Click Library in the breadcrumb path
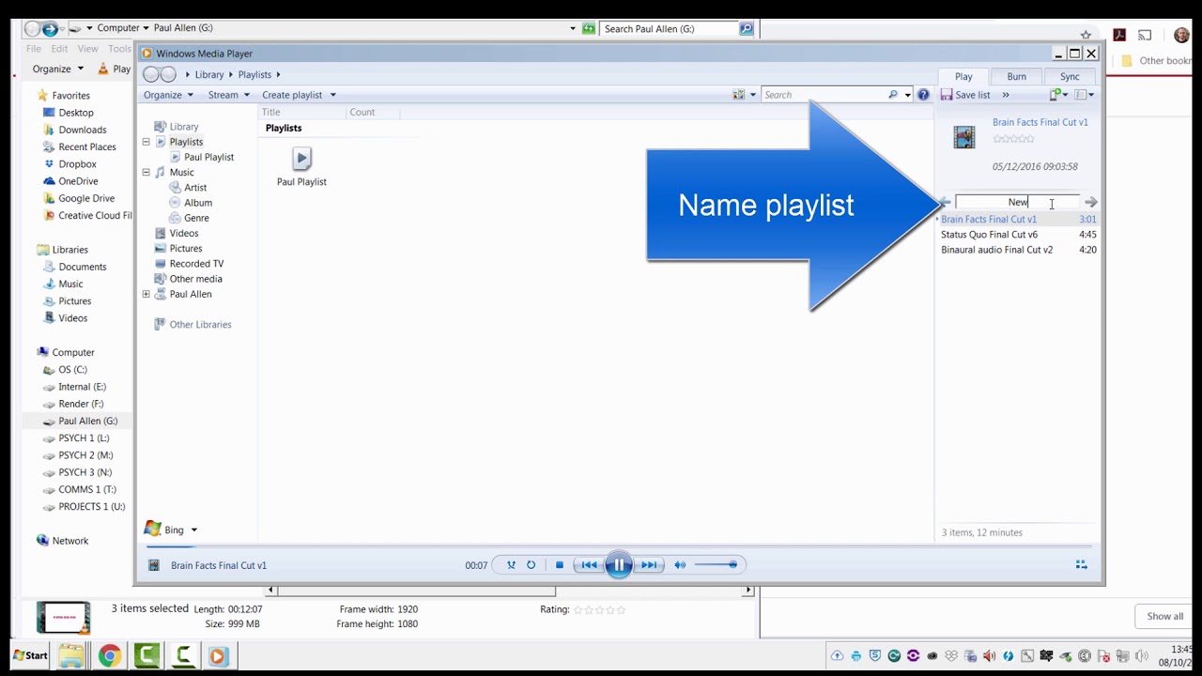 (209, 75)
